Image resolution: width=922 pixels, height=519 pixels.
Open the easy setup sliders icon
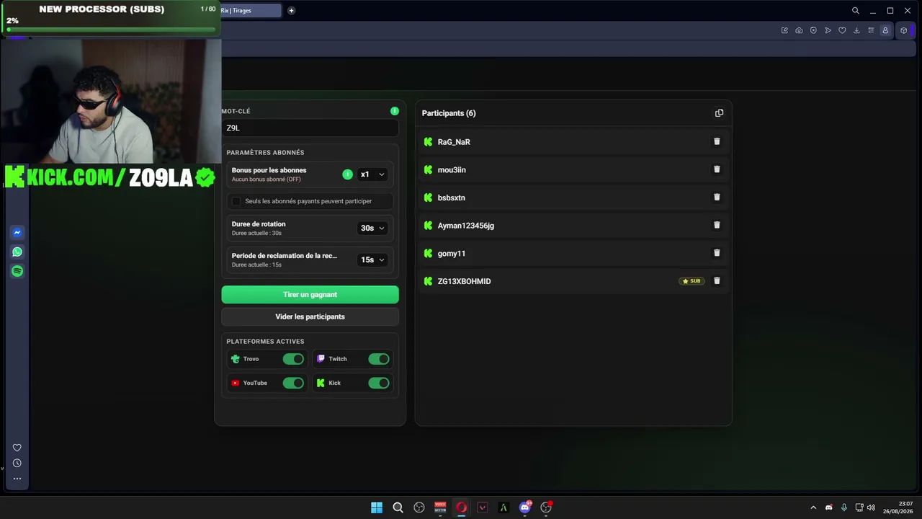(871, 30)
